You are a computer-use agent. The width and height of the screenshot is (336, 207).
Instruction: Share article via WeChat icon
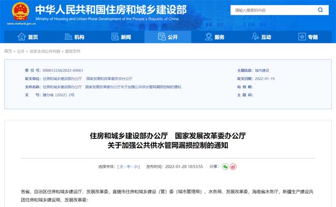(225, 167)
